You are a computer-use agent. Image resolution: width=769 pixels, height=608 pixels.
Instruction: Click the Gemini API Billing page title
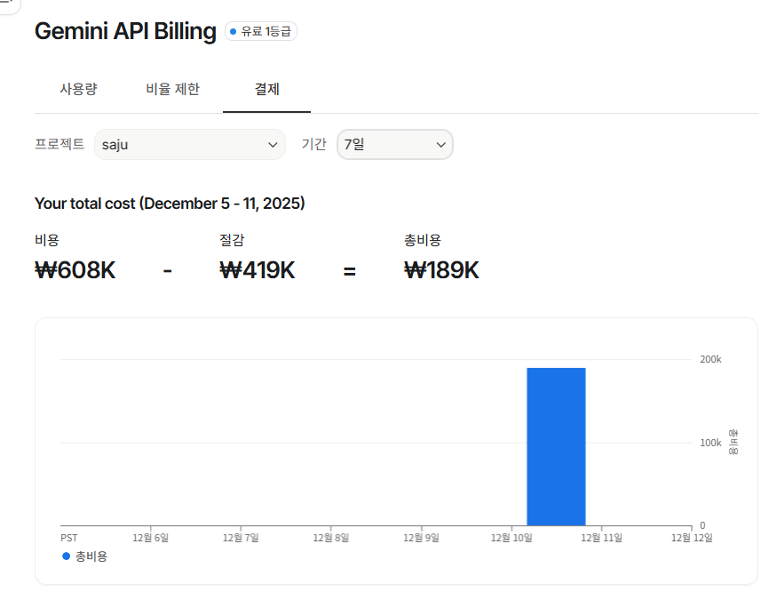pos(125,31)
